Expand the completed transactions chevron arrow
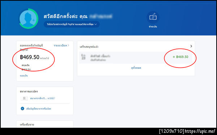The width and height of the screenshot is (217, 135). [x=191, y=46]
